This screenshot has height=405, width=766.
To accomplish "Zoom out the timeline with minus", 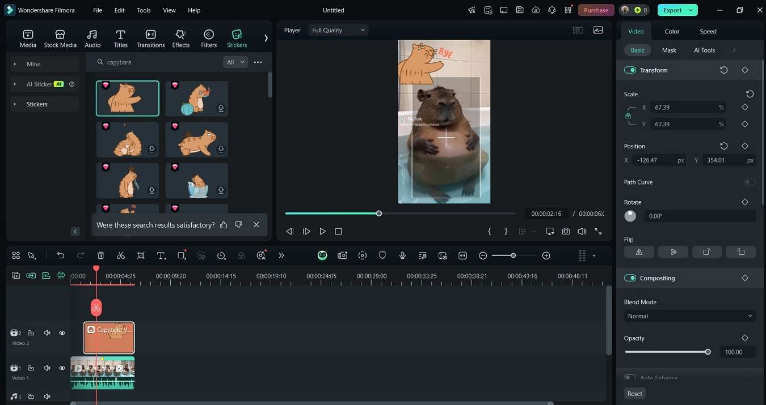I will [483, 255].
